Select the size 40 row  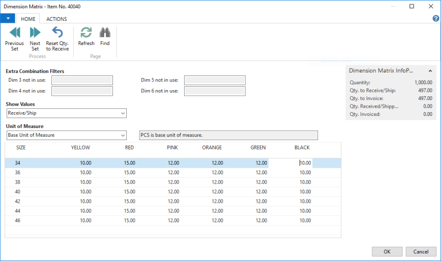173,192
